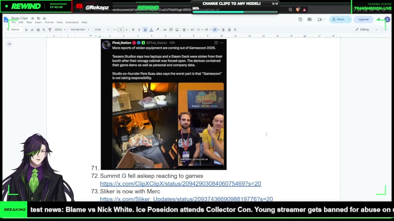Open the Edit menu

21,22
